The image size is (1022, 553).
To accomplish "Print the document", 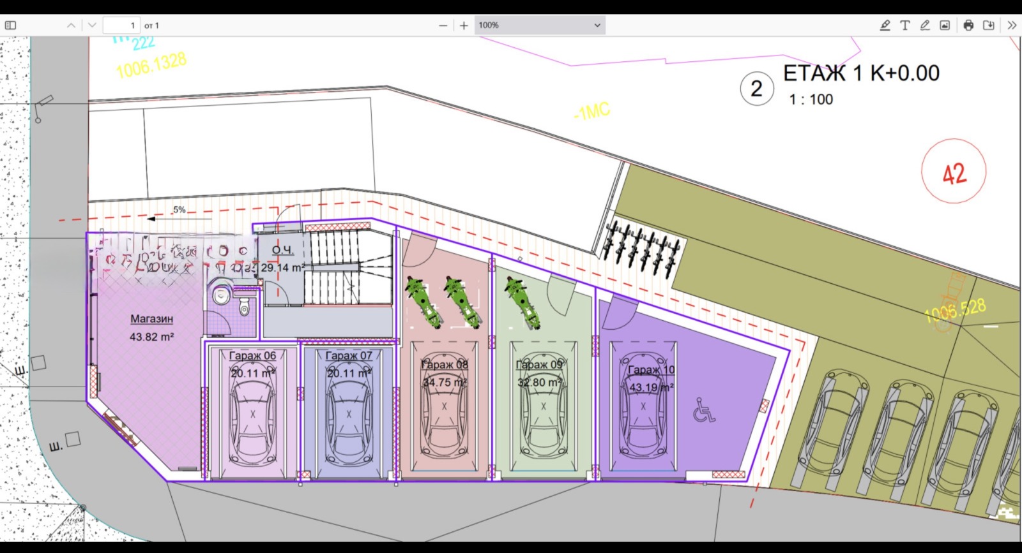I will (968, 26).
